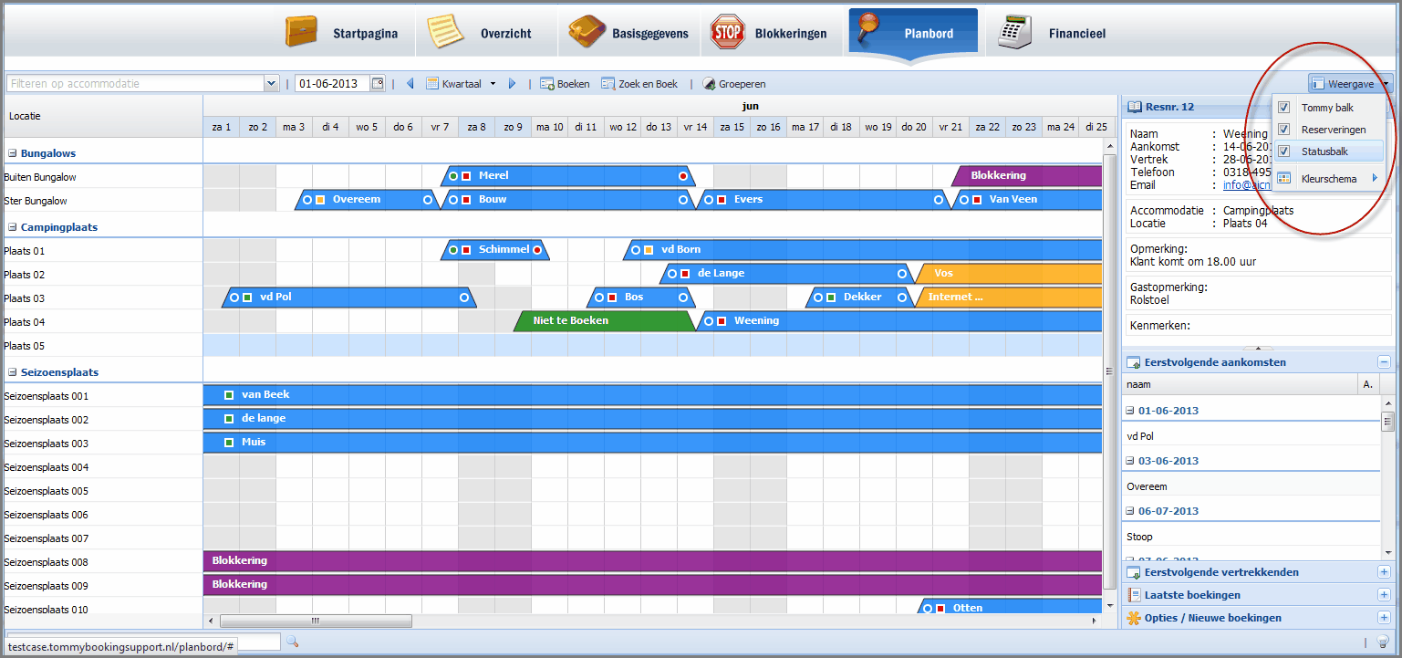Open the email link in reservation details

[1246, 185]
